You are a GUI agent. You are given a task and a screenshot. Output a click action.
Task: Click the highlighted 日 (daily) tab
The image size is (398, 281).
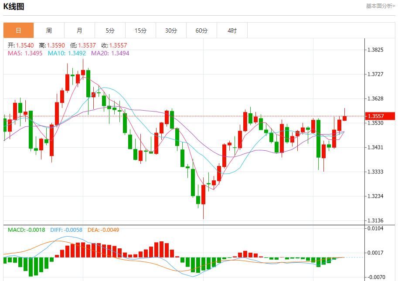click(18, 30)
